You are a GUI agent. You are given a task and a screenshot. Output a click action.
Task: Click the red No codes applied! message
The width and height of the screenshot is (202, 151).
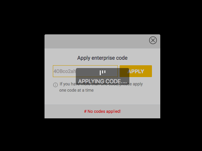point(103,111)
